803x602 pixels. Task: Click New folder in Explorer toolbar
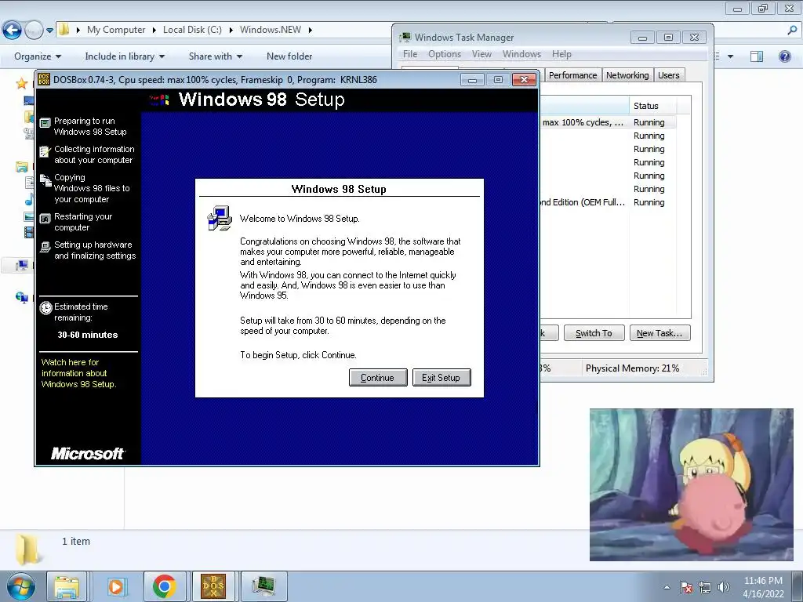click(x=289, y=56)
